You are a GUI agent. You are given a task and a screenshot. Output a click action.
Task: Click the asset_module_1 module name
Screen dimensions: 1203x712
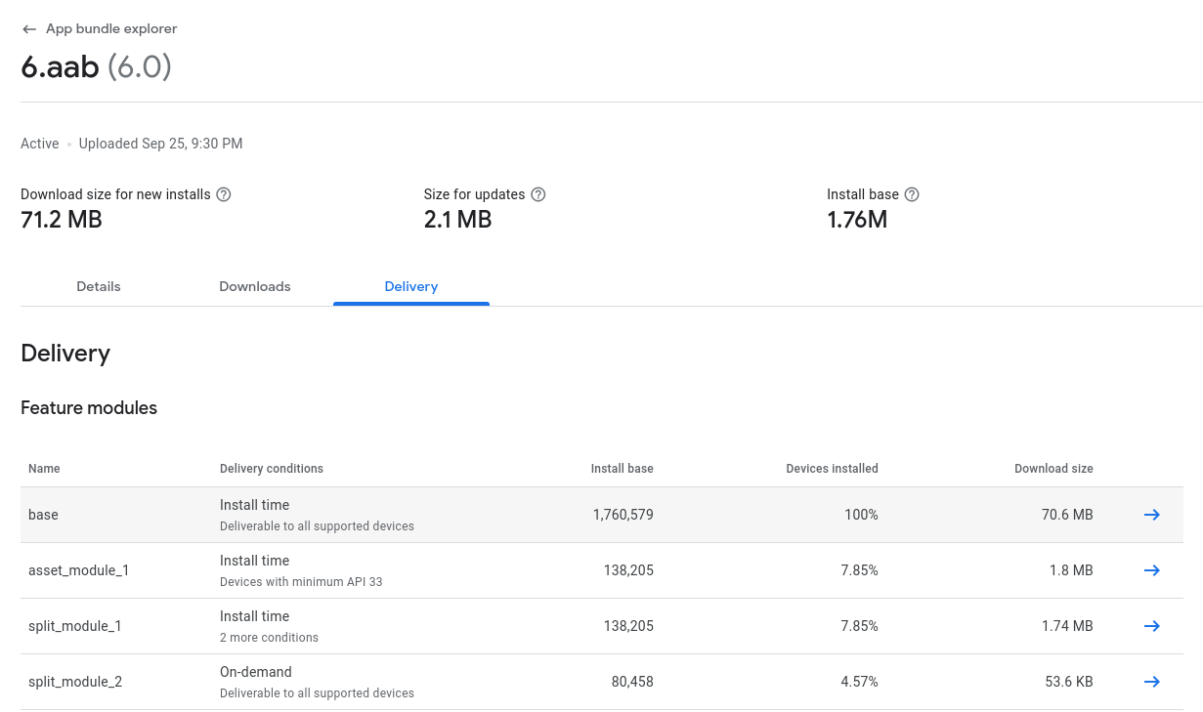[78, 570]
